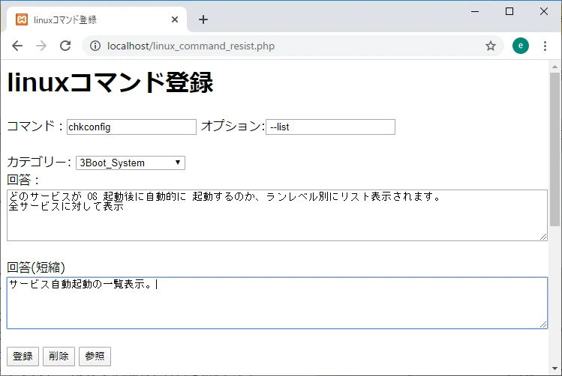Click the scrollbar down arrow
Image resolution: width=562 pixels, height=376 pixels.
554,369
